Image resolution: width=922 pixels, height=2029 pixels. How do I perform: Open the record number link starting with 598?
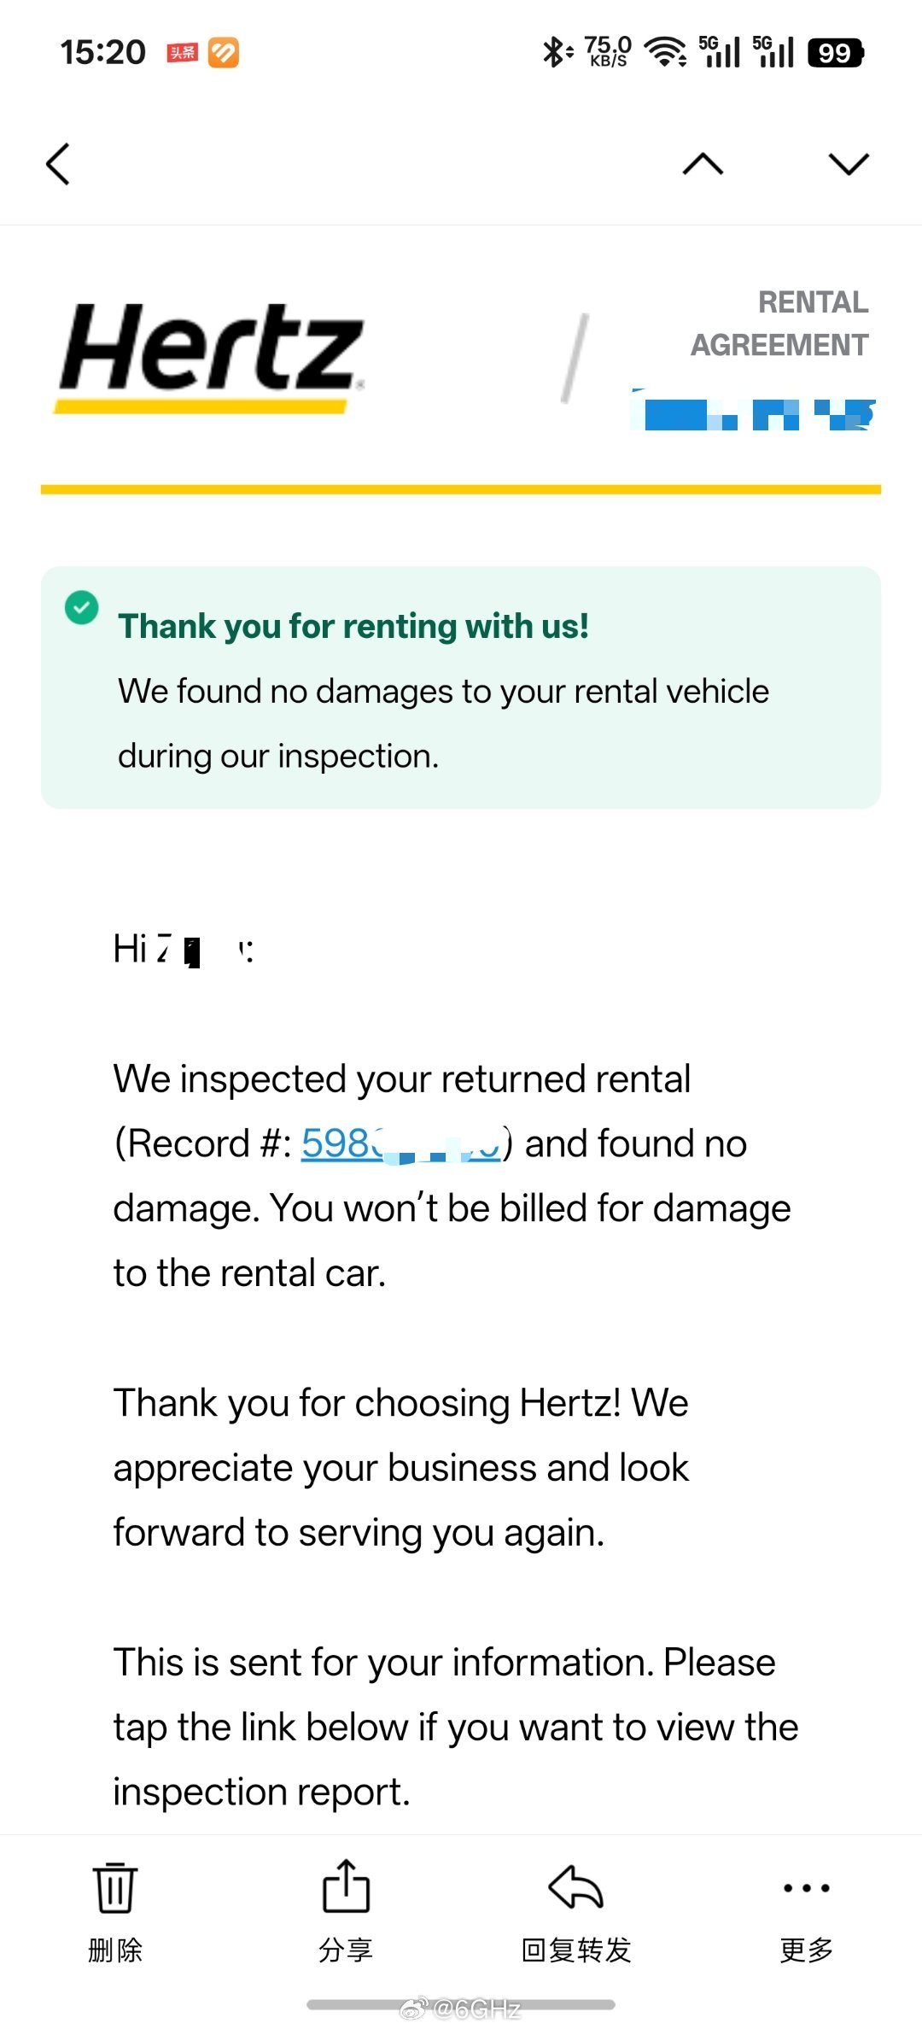pos(401,1143)
